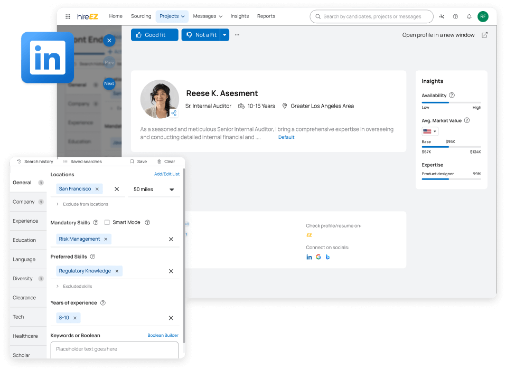Expand the Exclude from locations section

pyautogui.click(x=58, y=204)
